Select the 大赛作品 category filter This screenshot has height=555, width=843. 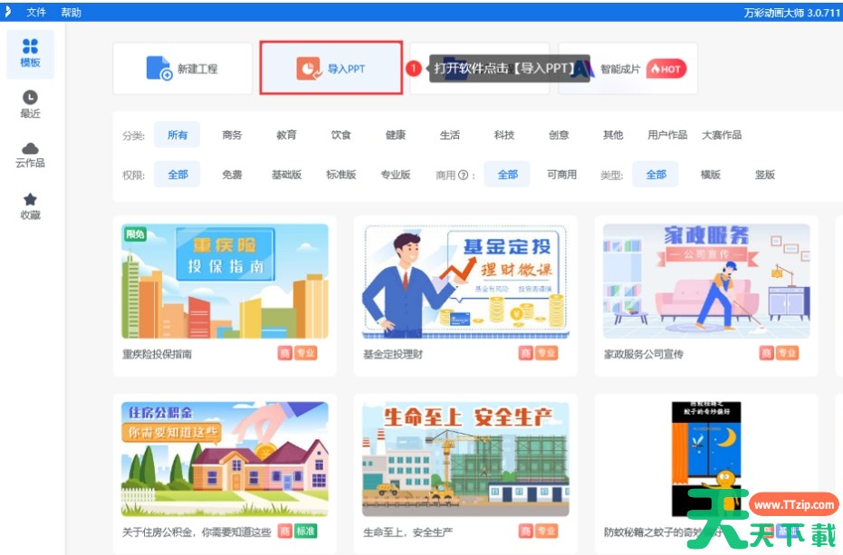[722, 135]
